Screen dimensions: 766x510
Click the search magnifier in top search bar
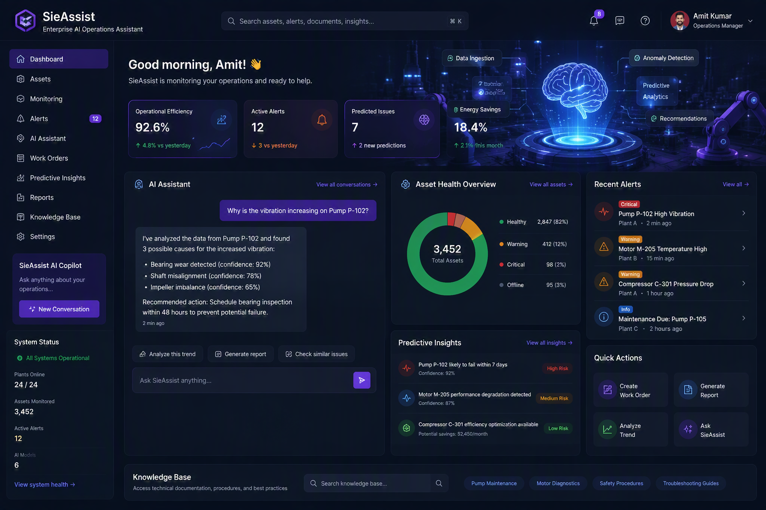[x=231, y=21]
